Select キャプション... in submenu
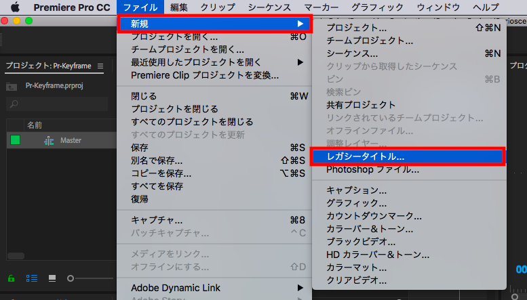This screenshot has width=527, height=300. [410, 190]
